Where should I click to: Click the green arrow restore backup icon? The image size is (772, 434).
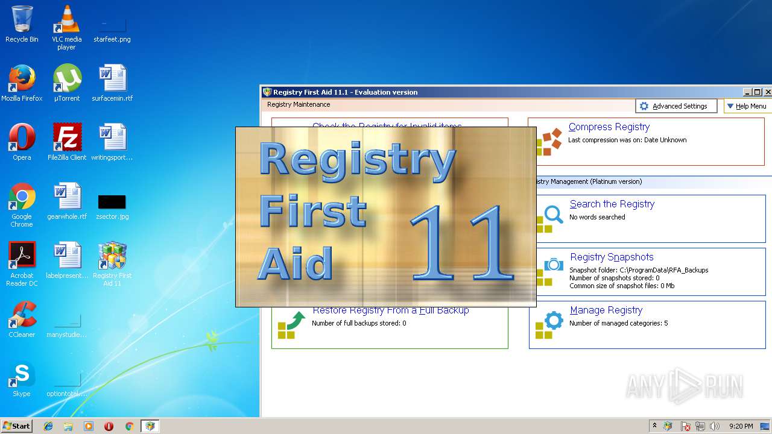point(291,324)
